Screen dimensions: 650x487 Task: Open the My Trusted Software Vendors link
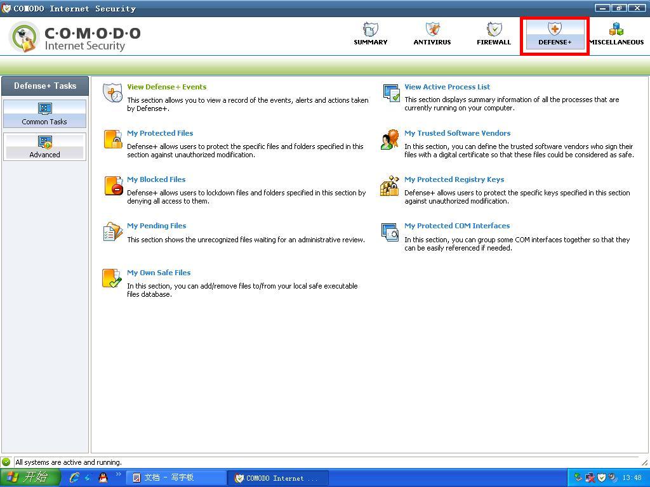pos(457,133)
